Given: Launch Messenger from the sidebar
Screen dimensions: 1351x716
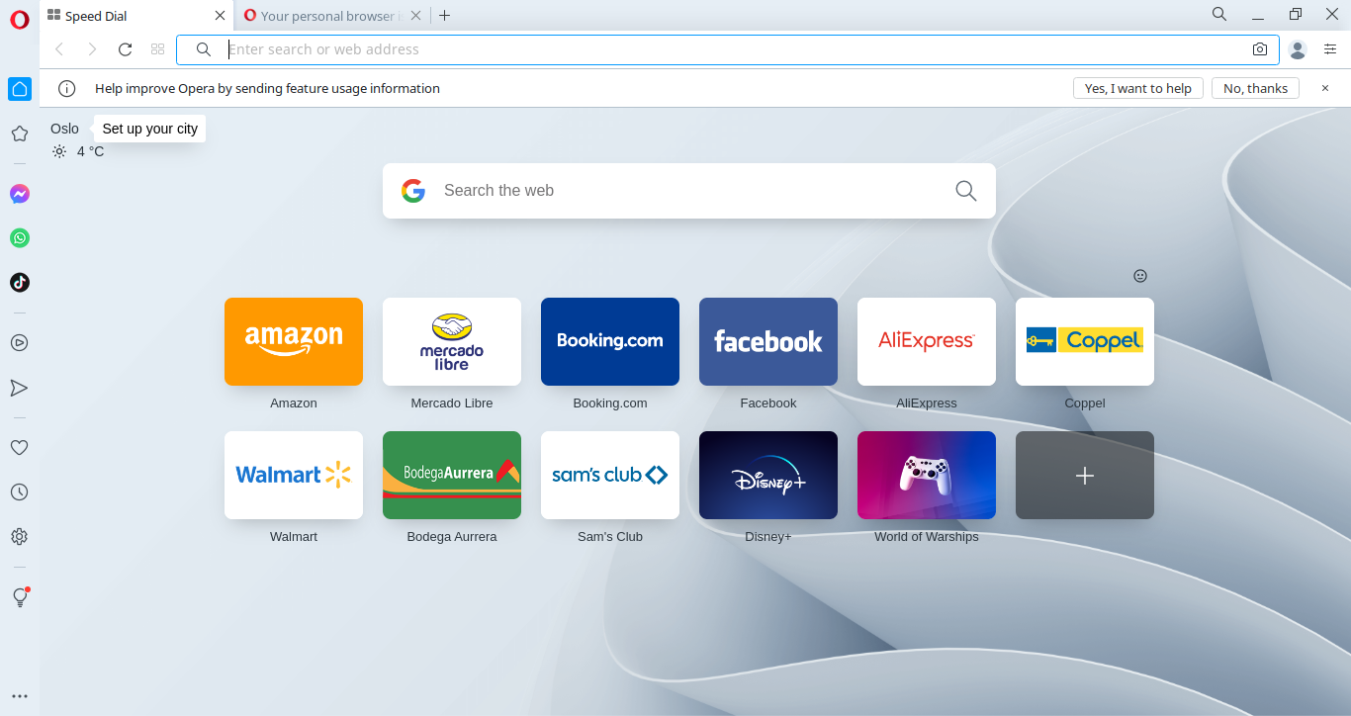Looking at the screenshot, I should coord(20,194).
